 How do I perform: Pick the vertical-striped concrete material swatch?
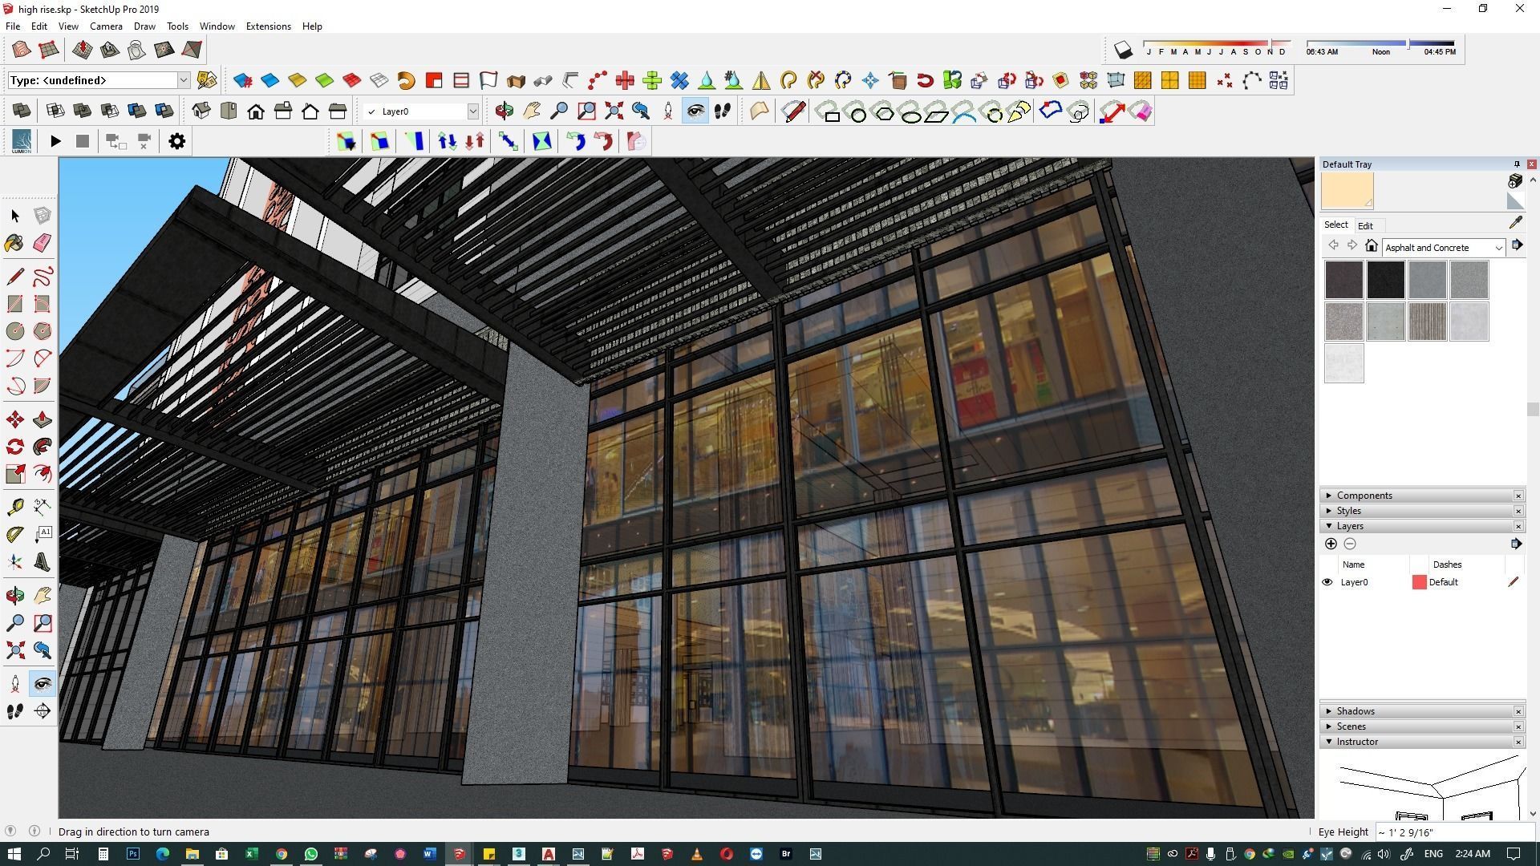tap(1427, 322)
